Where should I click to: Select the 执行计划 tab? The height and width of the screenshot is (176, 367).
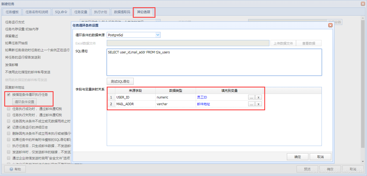click(x=101, y=12)
